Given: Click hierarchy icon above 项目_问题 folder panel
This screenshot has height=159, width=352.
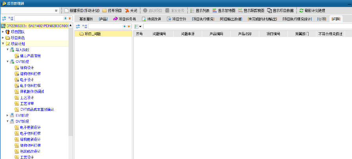Looking at the screenshot, I should (x=84, y=26).
